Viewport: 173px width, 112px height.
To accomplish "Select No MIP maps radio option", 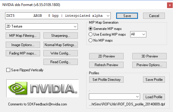I will (90, 40).
